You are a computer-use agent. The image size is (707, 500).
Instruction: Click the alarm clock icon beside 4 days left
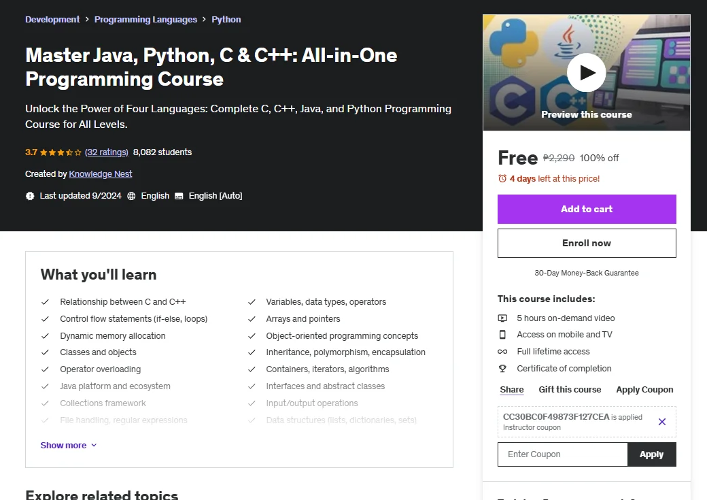(x=502, y=179)
